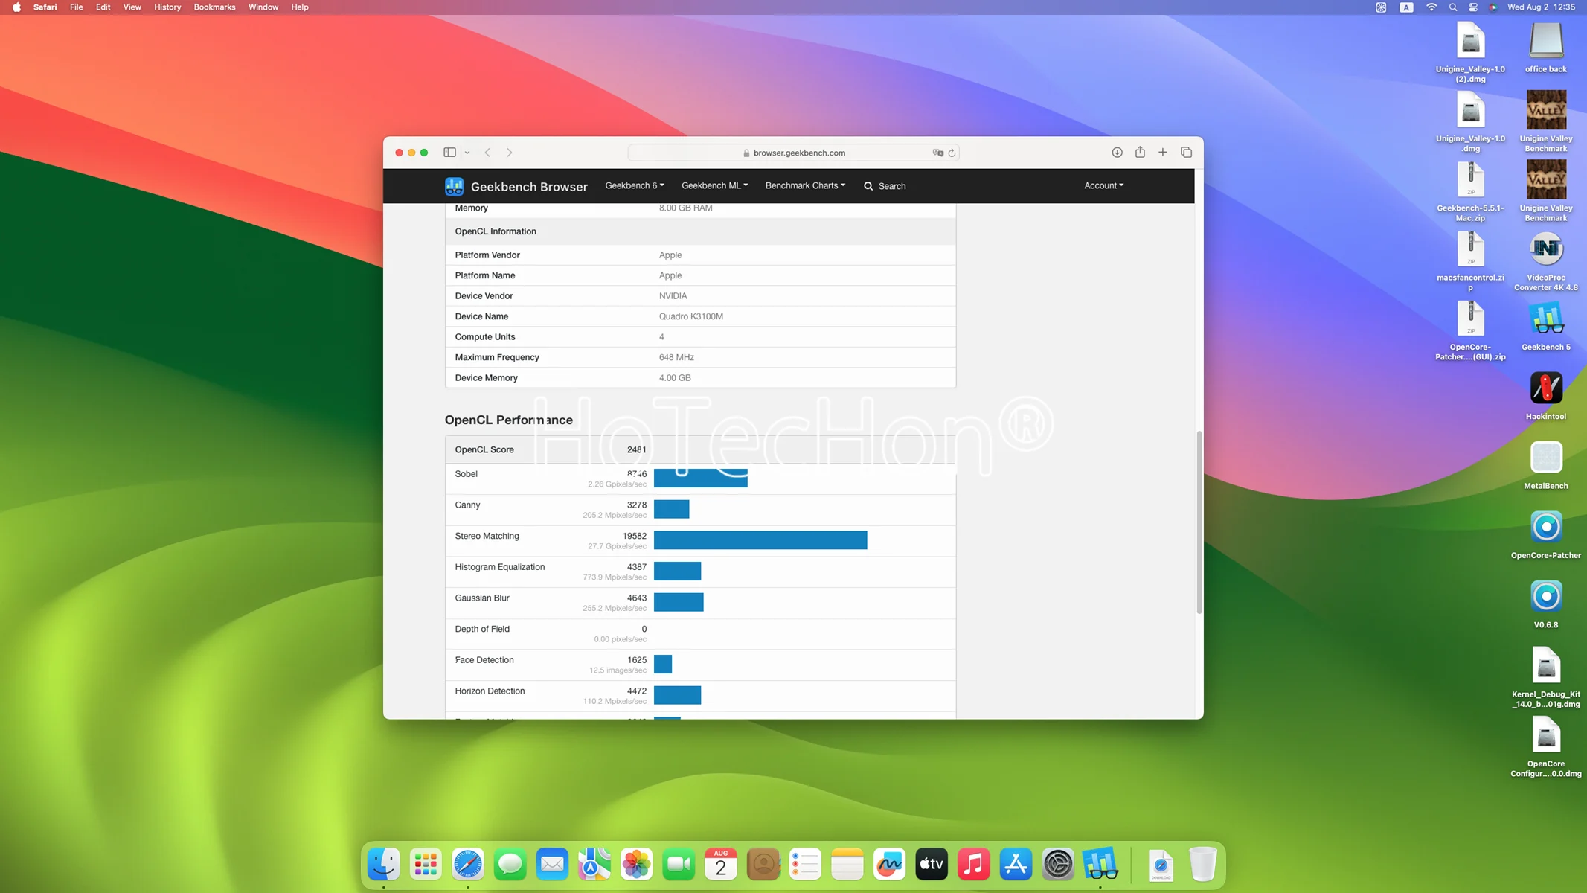Image resolution: width=1587 pixels, height=893 pixels.
Task: Open the Safari File menu
Action: (76, 7)
